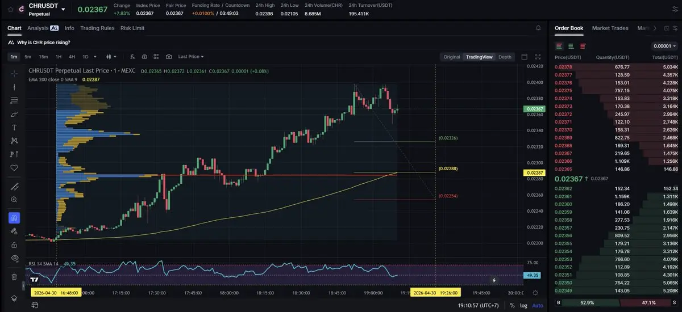Open the chart layout grid icon
Viewport: 682px width, 312px height.
pyautogui.click(x=156, y=57)
